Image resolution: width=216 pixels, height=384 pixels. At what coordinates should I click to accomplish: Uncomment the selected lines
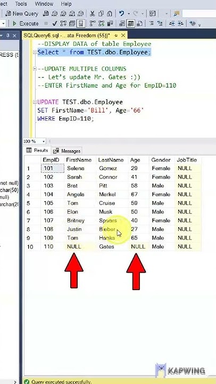160,24
